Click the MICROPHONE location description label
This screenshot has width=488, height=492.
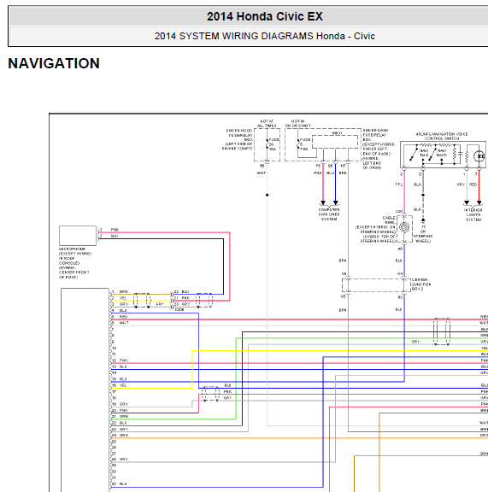pos(75,263)
